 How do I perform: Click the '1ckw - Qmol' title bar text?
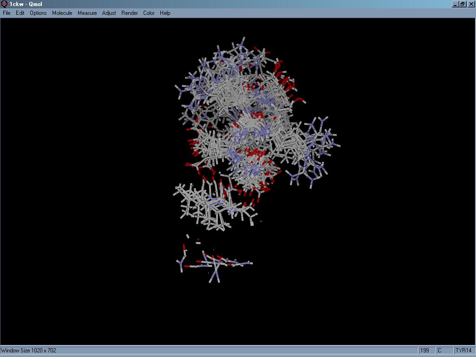coord(26,4)
